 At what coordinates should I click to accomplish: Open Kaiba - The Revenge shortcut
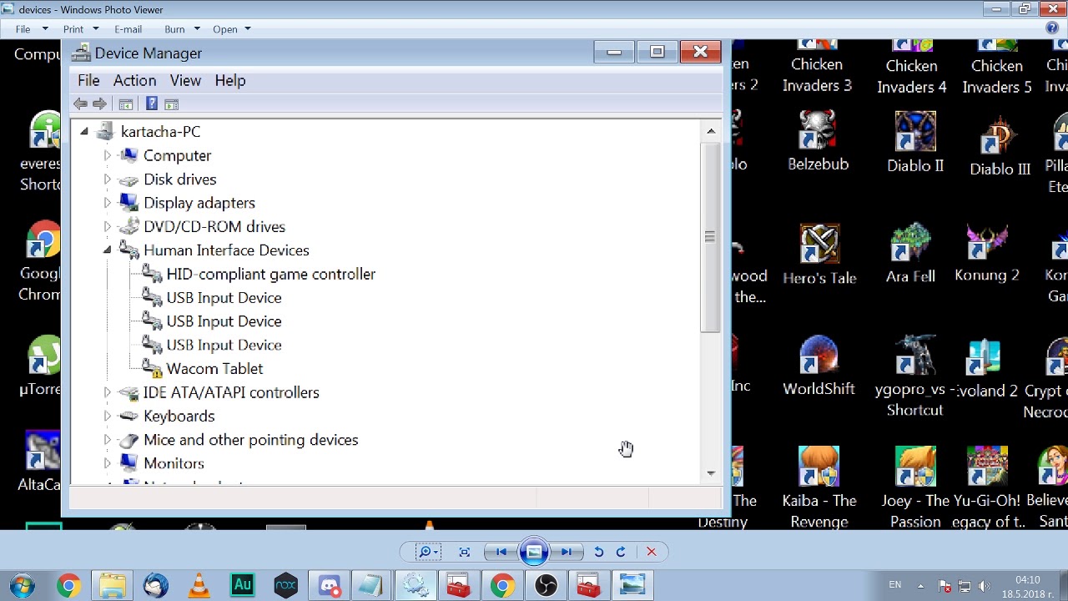click(819, 487)
